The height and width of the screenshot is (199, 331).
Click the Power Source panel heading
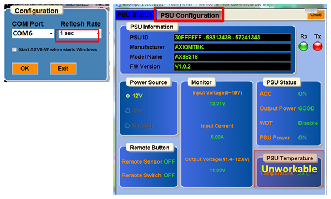pos(148,82)
